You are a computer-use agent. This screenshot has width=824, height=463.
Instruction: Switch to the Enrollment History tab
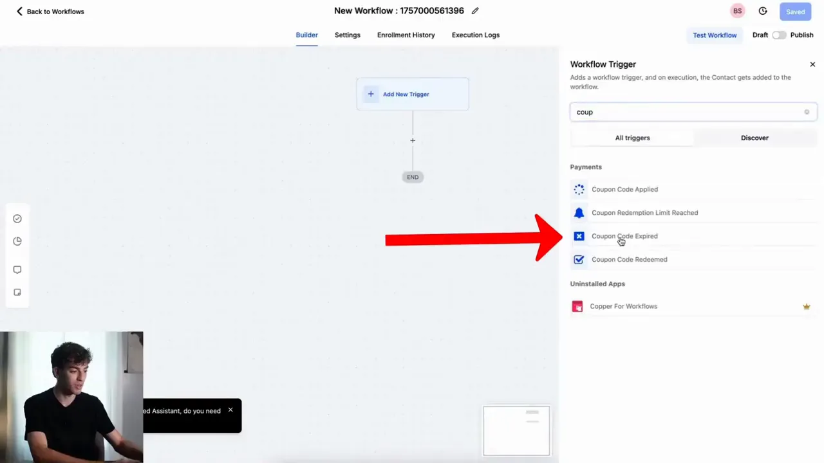(x=406, y=35)
